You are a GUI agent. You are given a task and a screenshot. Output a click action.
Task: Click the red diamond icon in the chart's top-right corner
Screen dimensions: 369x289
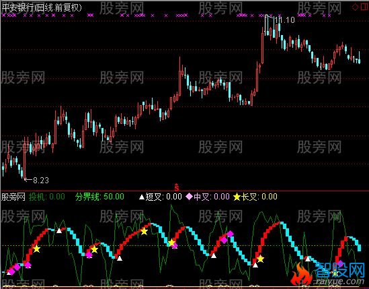[355, 7]
